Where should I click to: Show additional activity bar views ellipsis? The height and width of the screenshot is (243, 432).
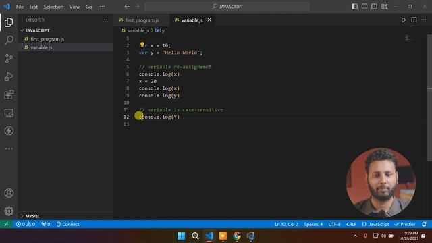[x=9, y=148]
